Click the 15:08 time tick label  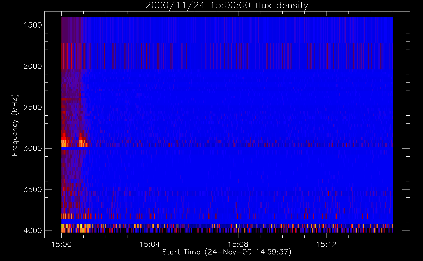(238, 245)
